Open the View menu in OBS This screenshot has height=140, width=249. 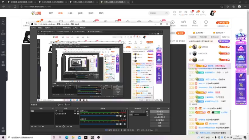click(48, 28)
